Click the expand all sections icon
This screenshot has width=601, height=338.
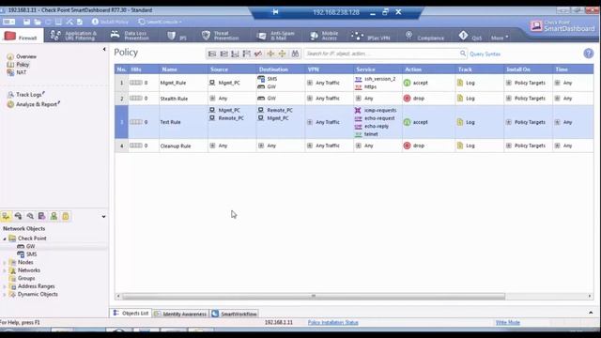pos(270,54)
